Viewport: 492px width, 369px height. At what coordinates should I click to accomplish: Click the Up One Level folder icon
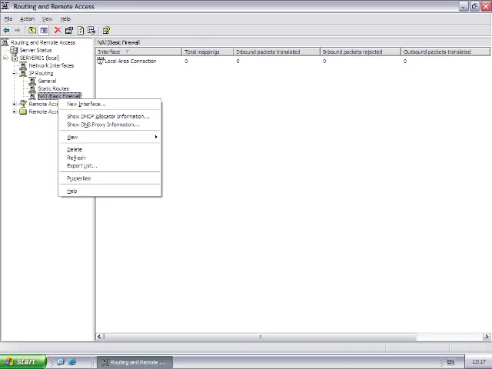(x=32, y=31)
